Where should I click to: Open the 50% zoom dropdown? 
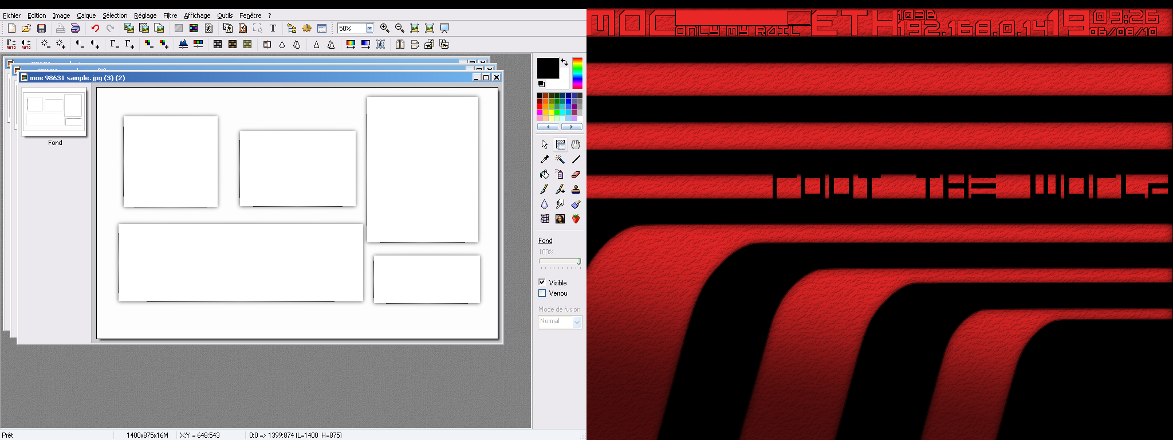coord(369,28)
